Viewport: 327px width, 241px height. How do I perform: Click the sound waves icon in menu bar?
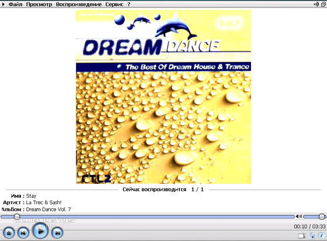point(316,4)
